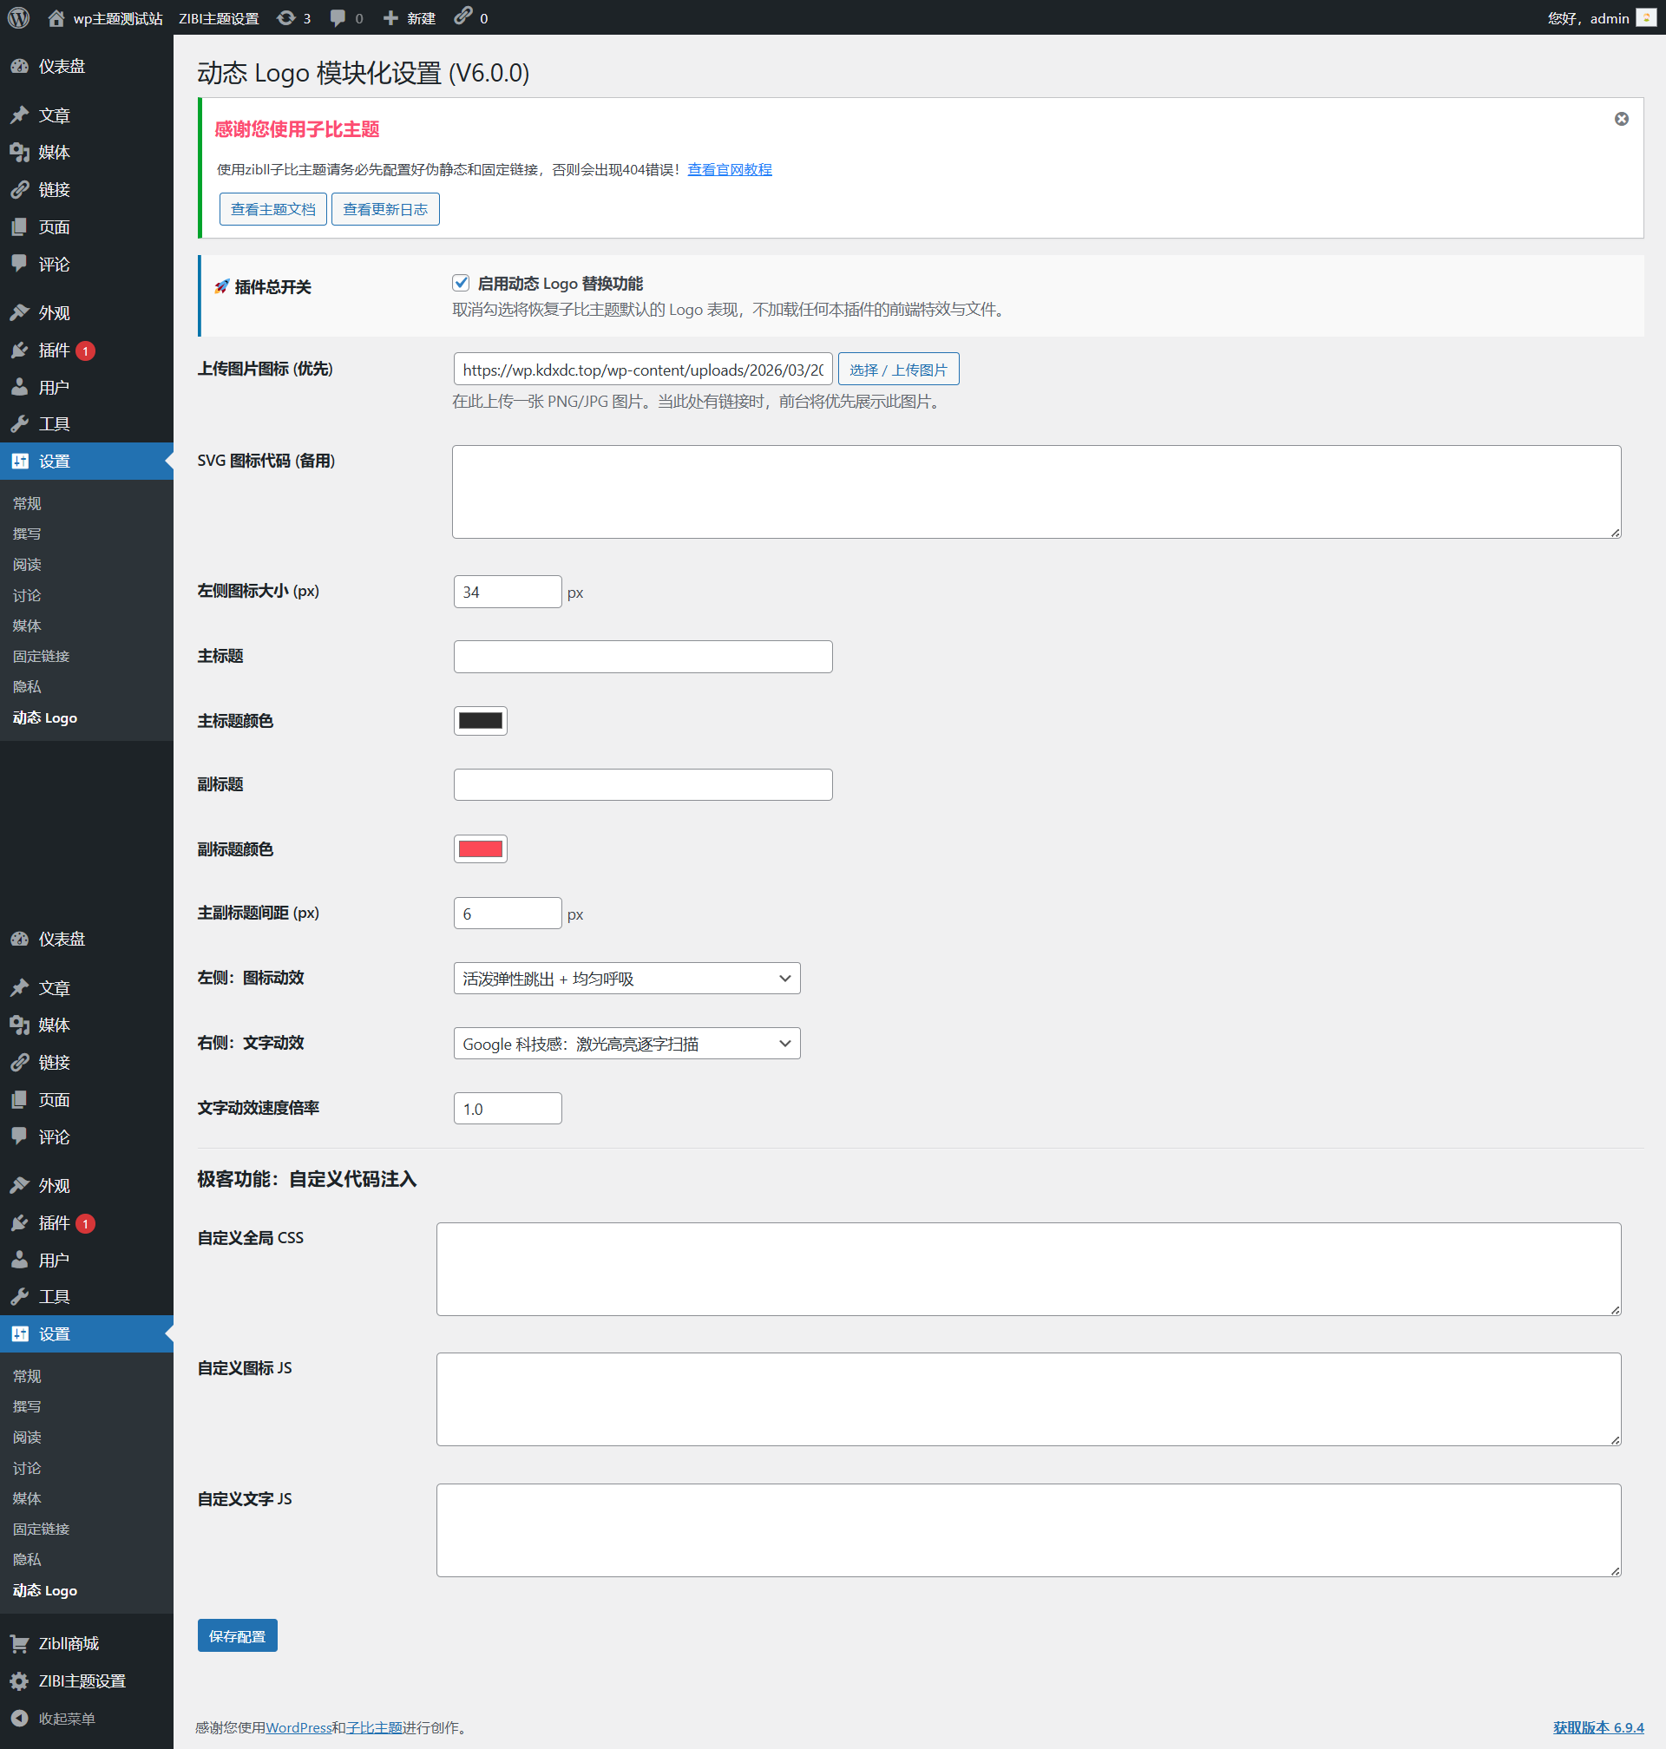Screen dimensions: 1666x1749
Task: Open the comments bubble in the admin bar
Action: (x=338, y=17)
